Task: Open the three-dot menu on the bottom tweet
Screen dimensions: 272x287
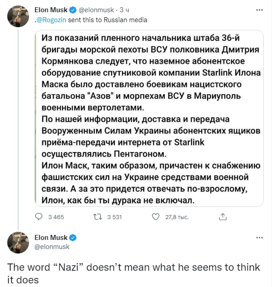Action: [x=259, y=237]
